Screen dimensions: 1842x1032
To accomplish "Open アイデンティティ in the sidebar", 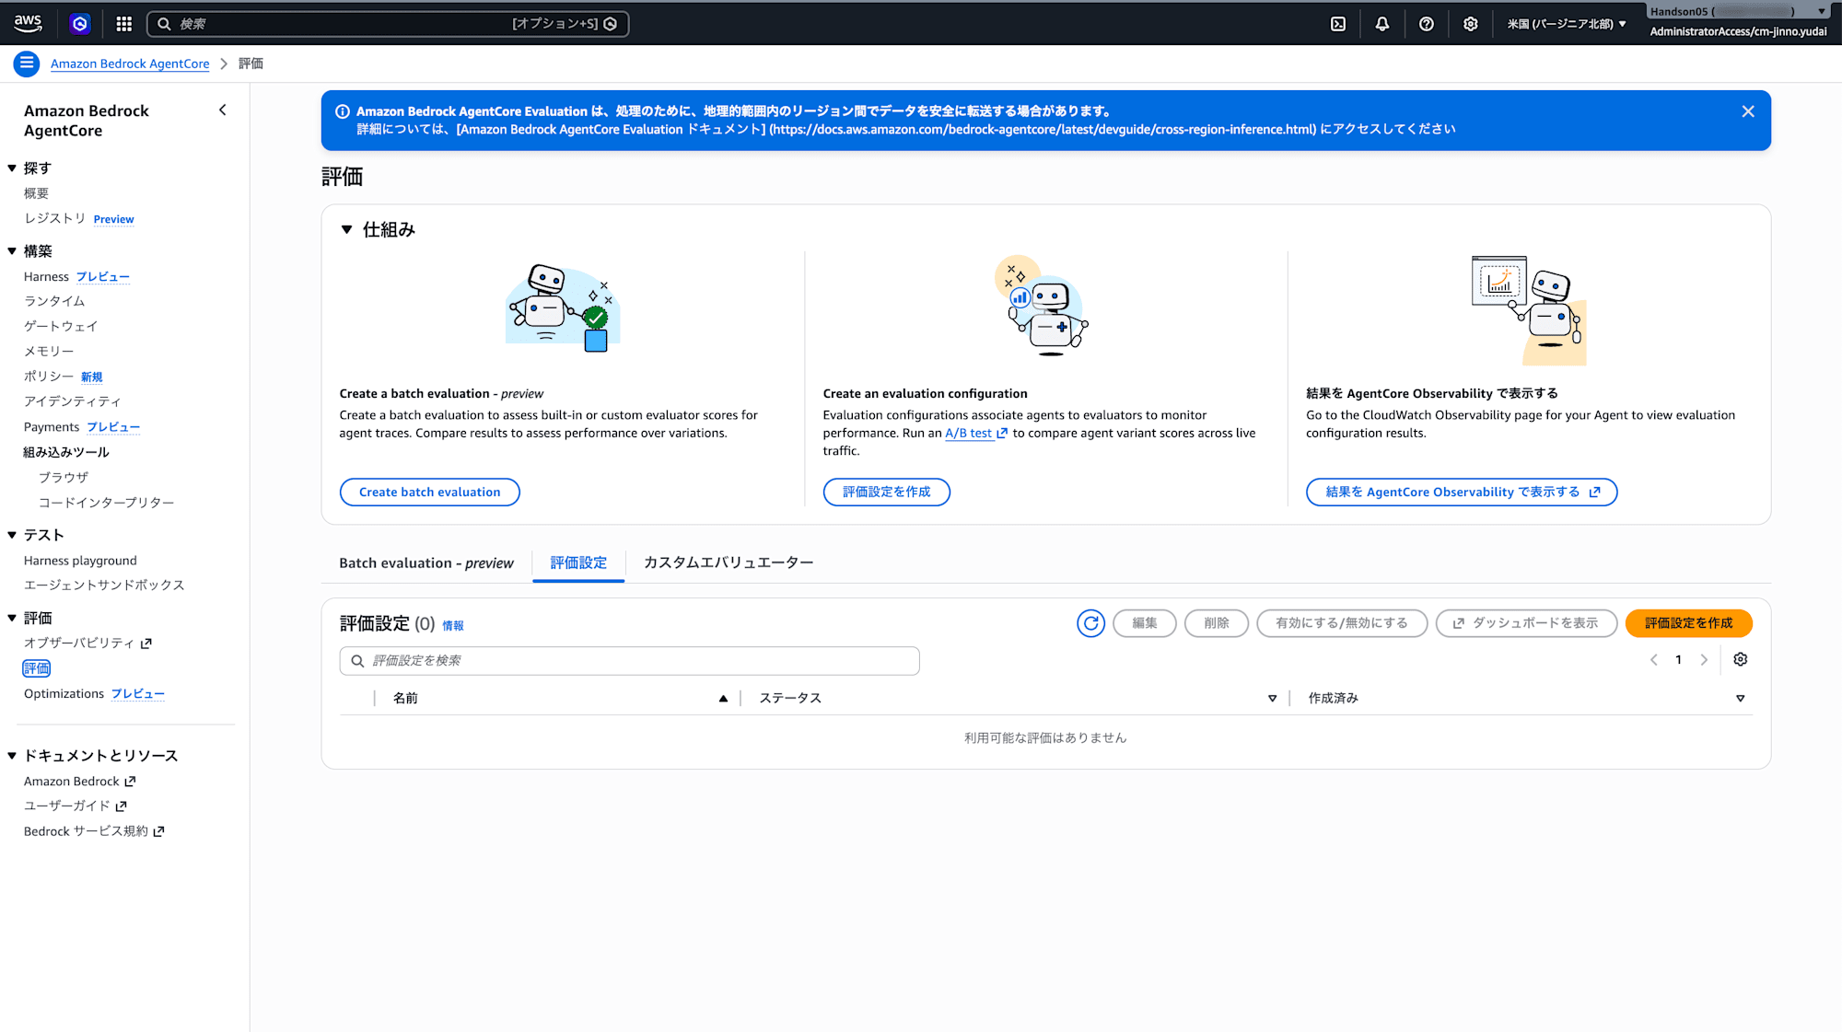I will pos(73,401).
